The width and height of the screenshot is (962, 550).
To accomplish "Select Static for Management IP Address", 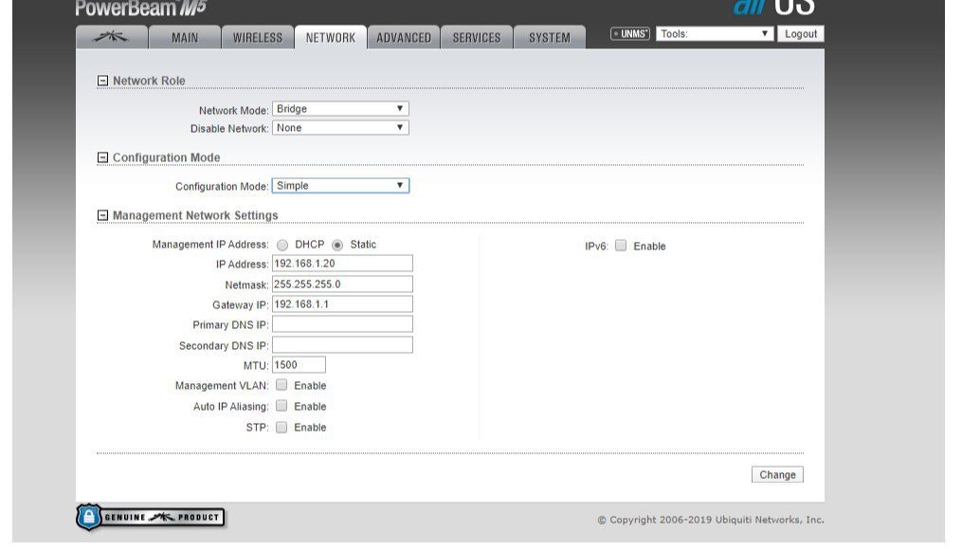I will coord(337,245).
